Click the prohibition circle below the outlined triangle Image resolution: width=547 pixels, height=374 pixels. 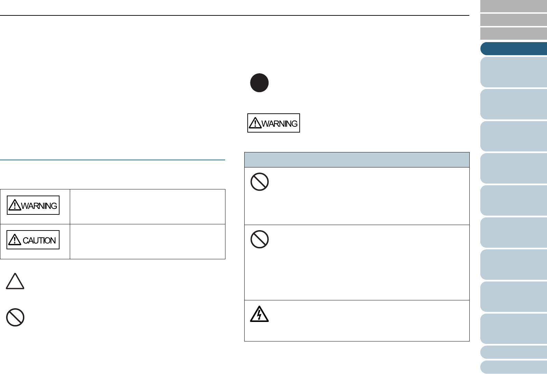coord(15,317)
